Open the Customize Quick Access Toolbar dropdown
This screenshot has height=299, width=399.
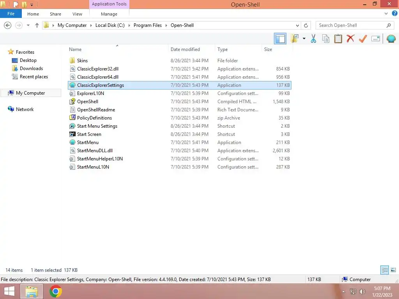pyautogui.click(x=32, y=5)
